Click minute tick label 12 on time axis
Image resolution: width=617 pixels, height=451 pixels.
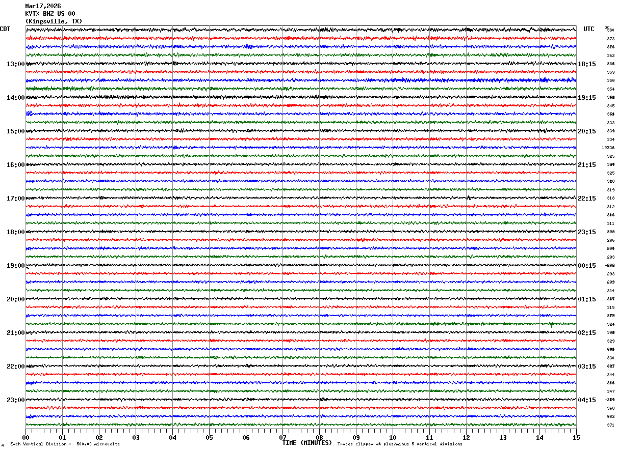tap(466, 437)
